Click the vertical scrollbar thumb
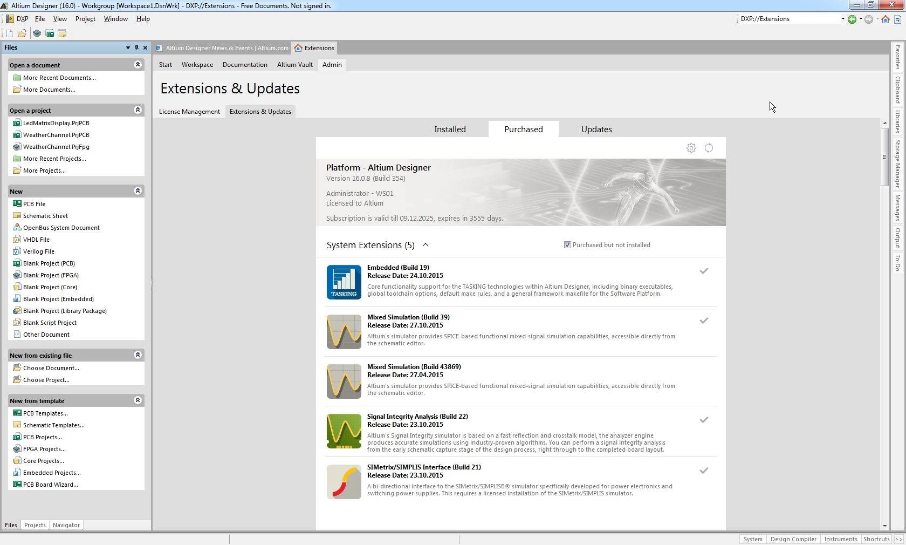This screenshot has width=906, height=545. 884,156
